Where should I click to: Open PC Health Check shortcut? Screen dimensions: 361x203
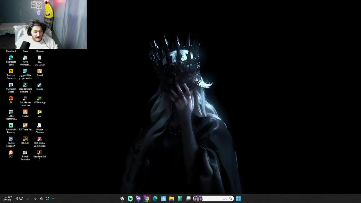point(11,88)
